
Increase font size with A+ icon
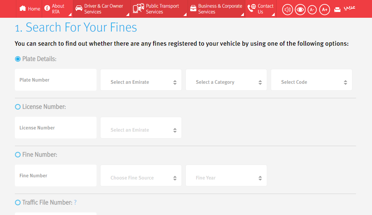coord(324,9)
